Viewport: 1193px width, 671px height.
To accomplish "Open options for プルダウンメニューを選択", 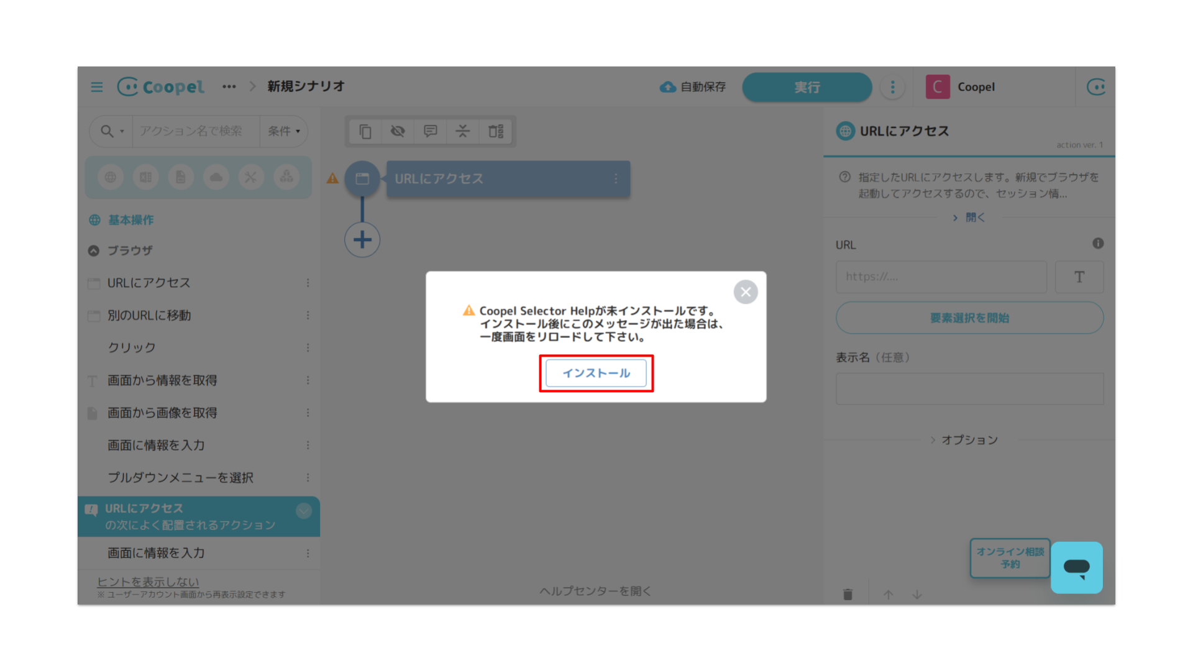I will coord(308,477).
